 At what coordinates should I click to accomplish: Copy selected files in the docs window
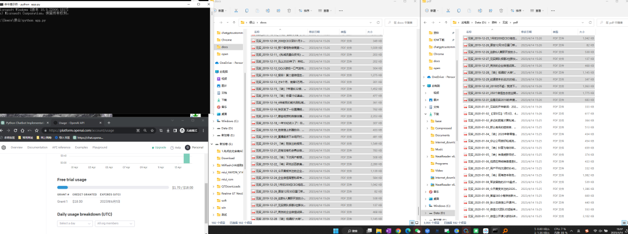tap(247, 10)
